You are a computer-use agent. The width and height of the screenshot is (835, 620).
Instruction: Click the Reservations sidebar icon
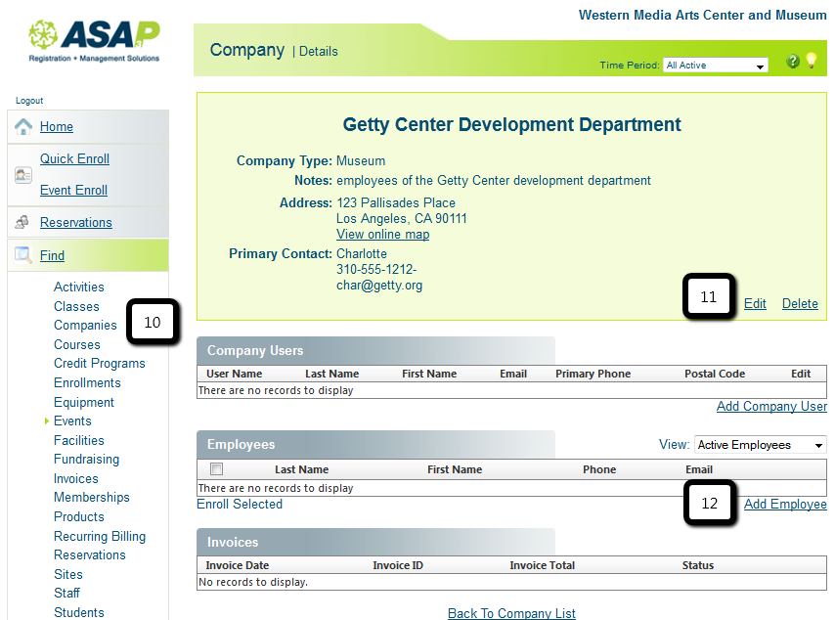(x=22, y=222)
